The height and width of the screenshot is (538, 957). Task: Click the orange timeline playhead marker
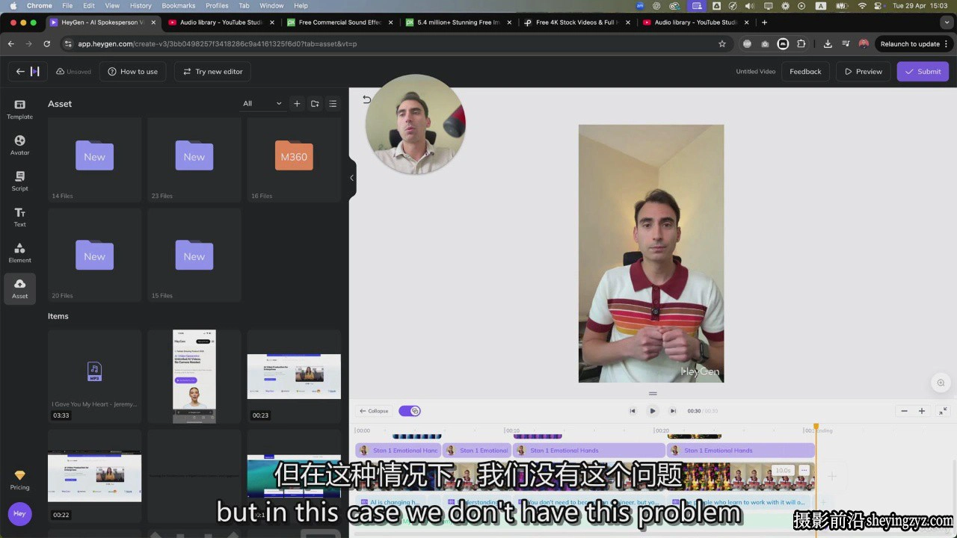coord(816,427)
